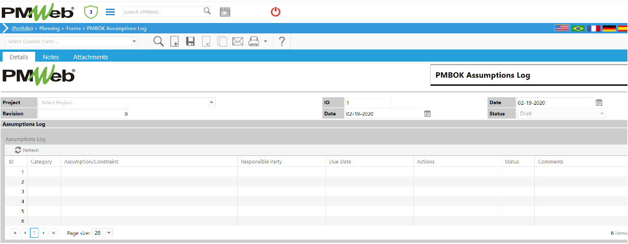
Task: Click the toolbar search magnifier icon
Action: [159, 41]
